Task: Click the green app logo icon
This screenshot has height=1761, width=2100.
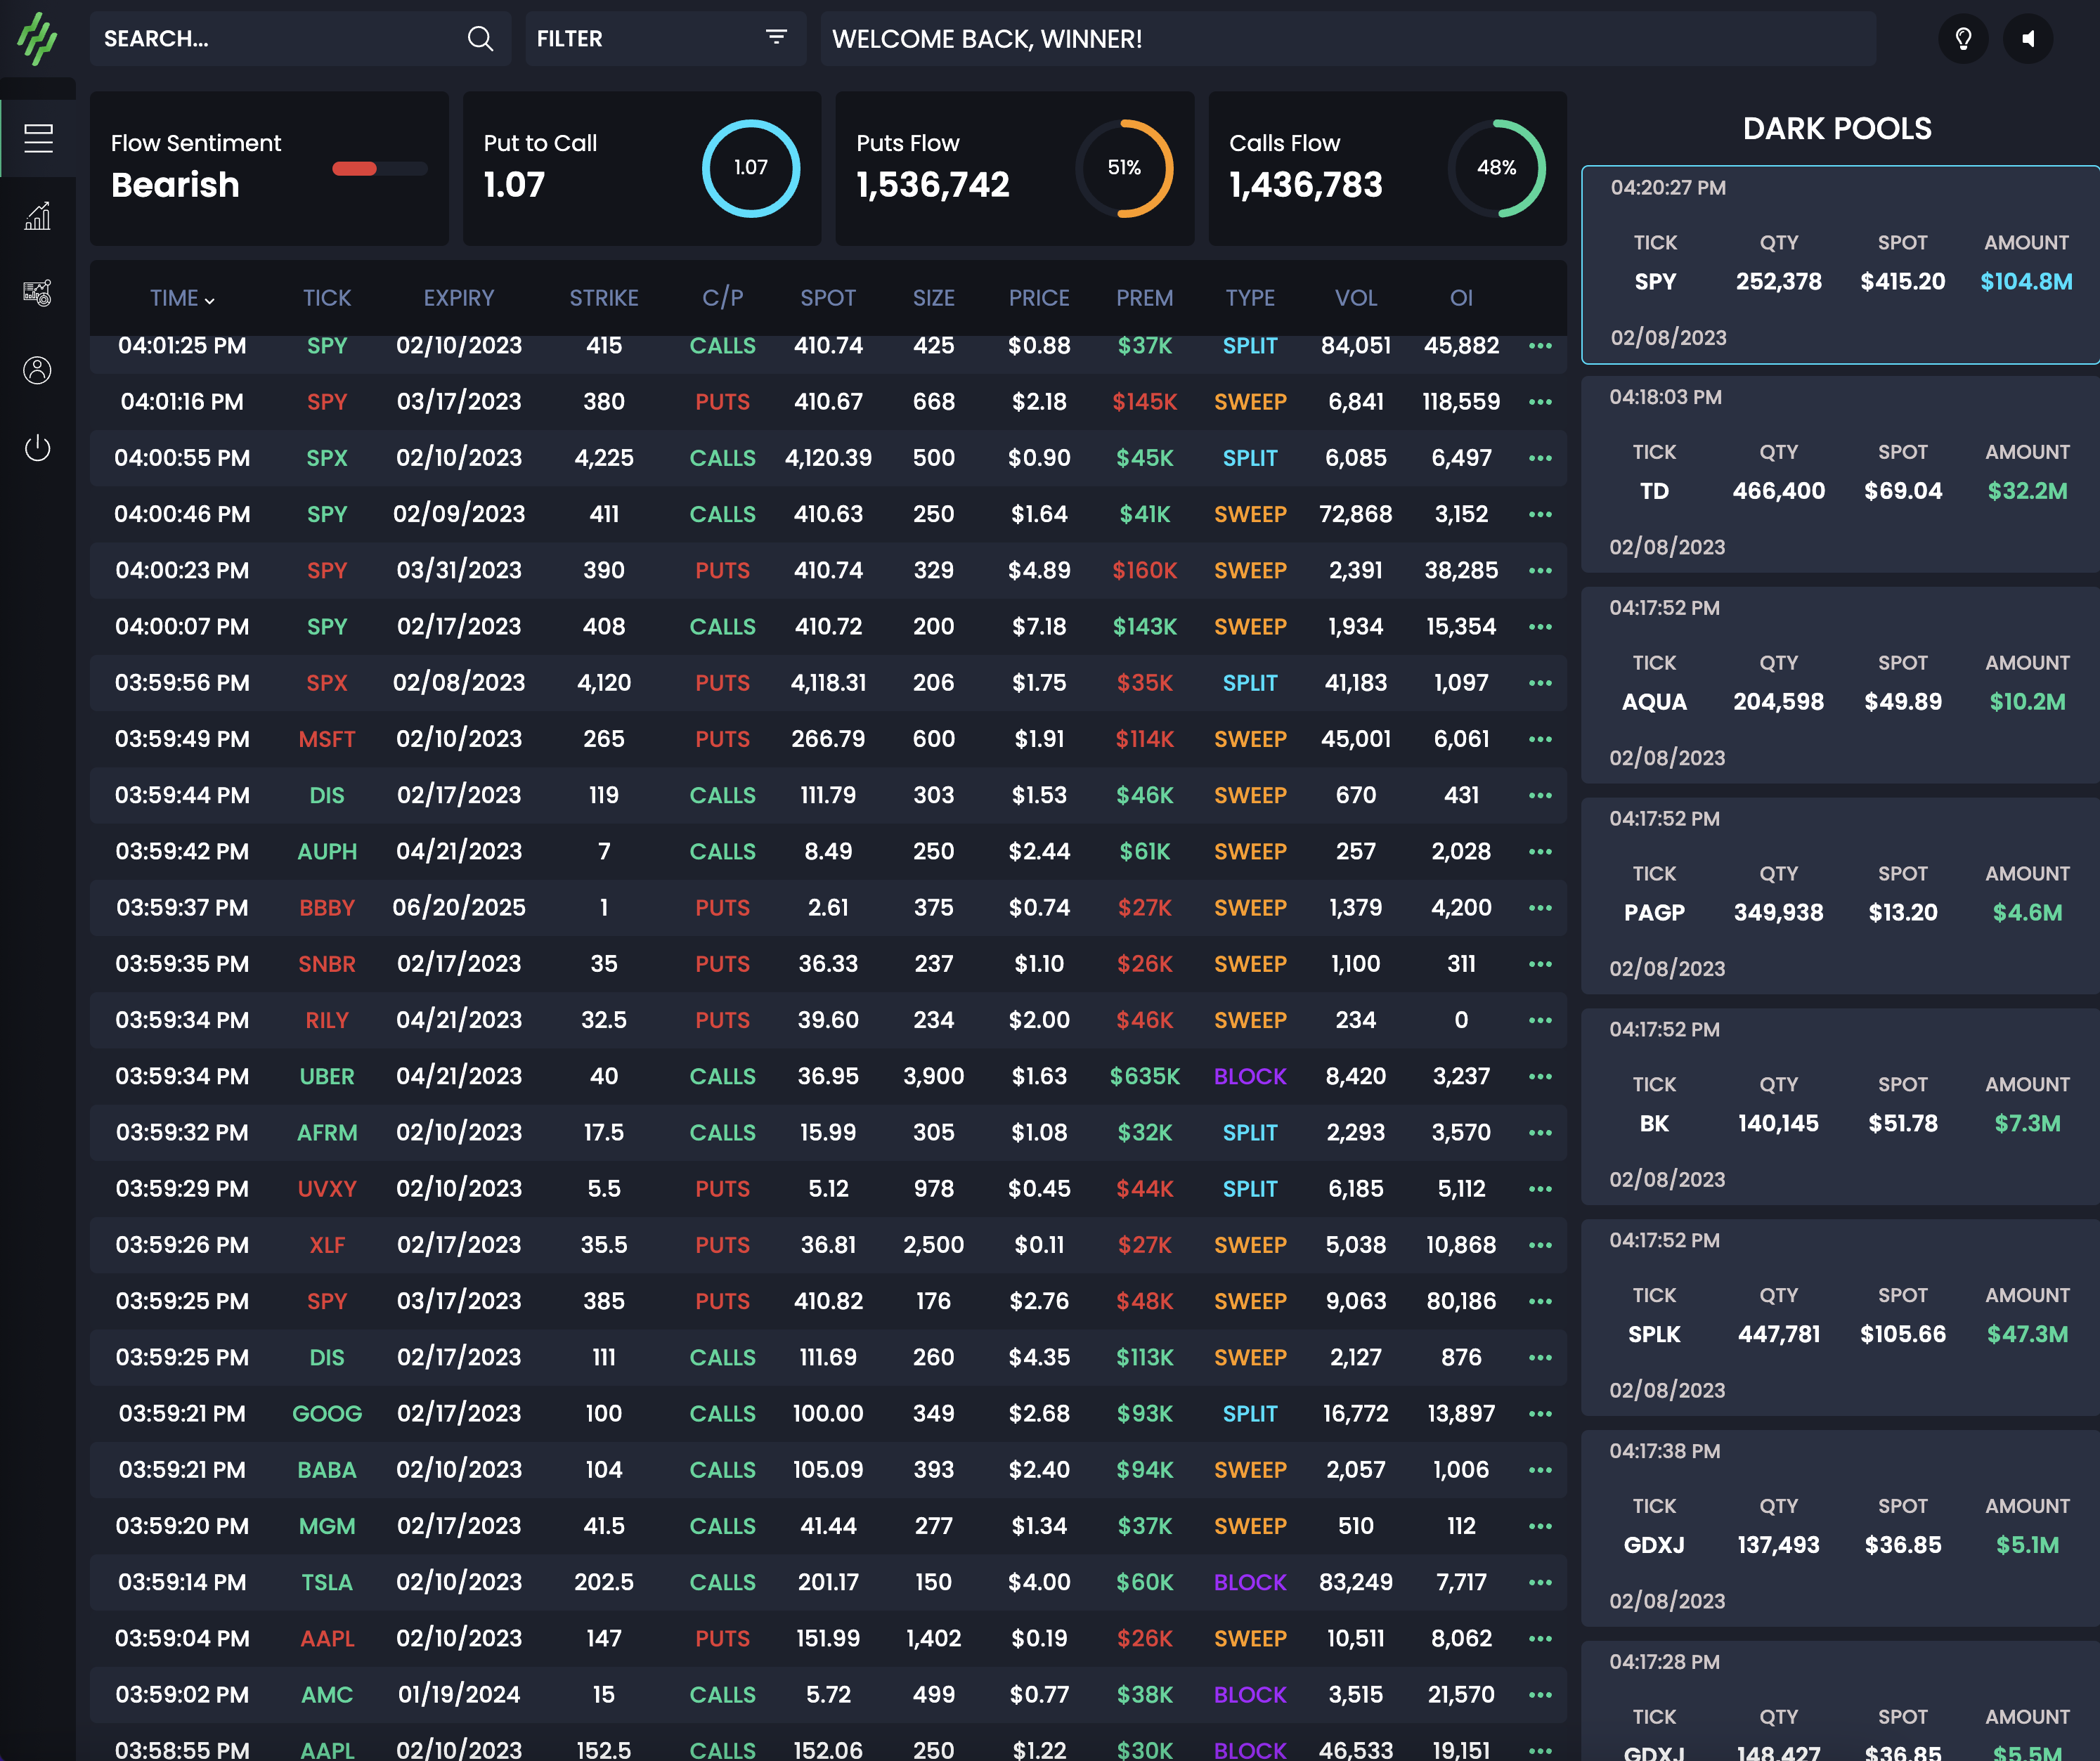Action: click(x=38, y=39)
